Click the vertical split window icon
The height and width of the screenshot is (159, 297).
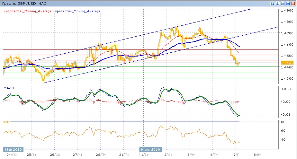tap(278, 4)
